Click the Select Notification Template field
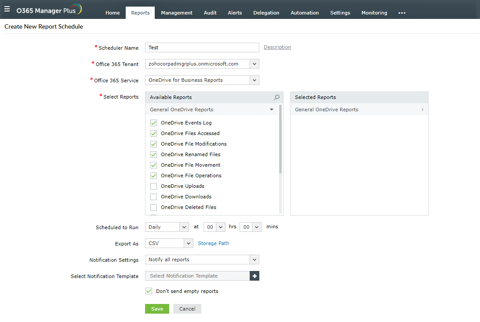 point(197,276)
